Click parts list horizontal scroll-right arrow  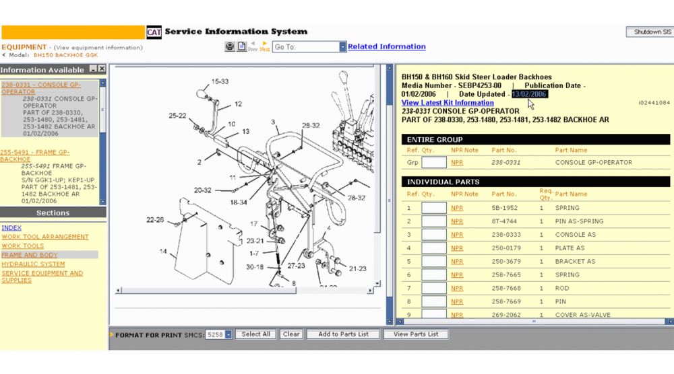[x=670, y=322]
